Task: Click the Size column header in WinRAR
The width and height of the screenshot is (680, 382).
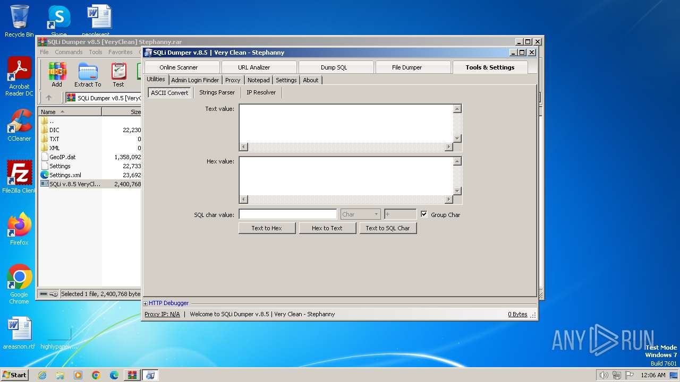Action: point(122,112)
